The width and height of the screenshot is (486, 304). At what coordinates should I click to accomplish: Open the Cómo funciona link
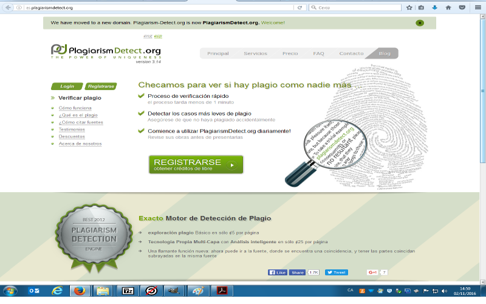point(75,108)
